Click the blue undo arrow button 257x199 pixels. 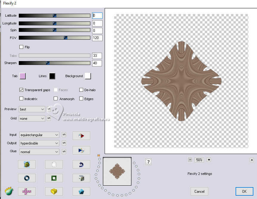tap(81, 164)
